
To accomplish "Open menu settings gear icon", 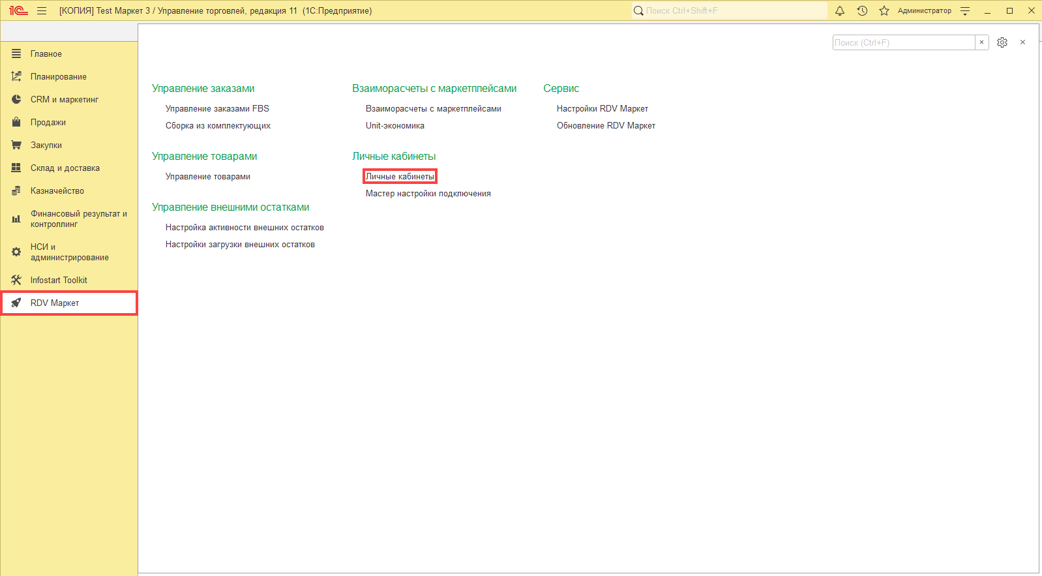I will coord(1002,42).
